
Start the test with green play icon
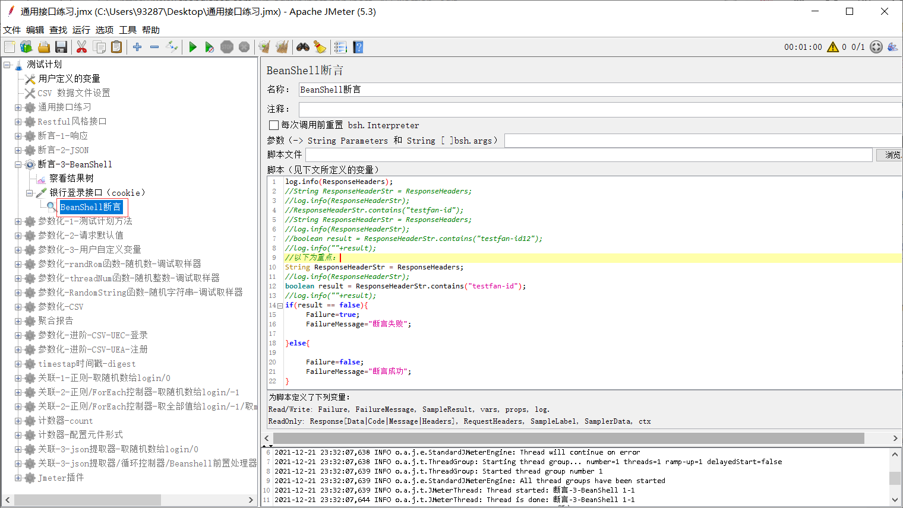click(x=192, y=47)
